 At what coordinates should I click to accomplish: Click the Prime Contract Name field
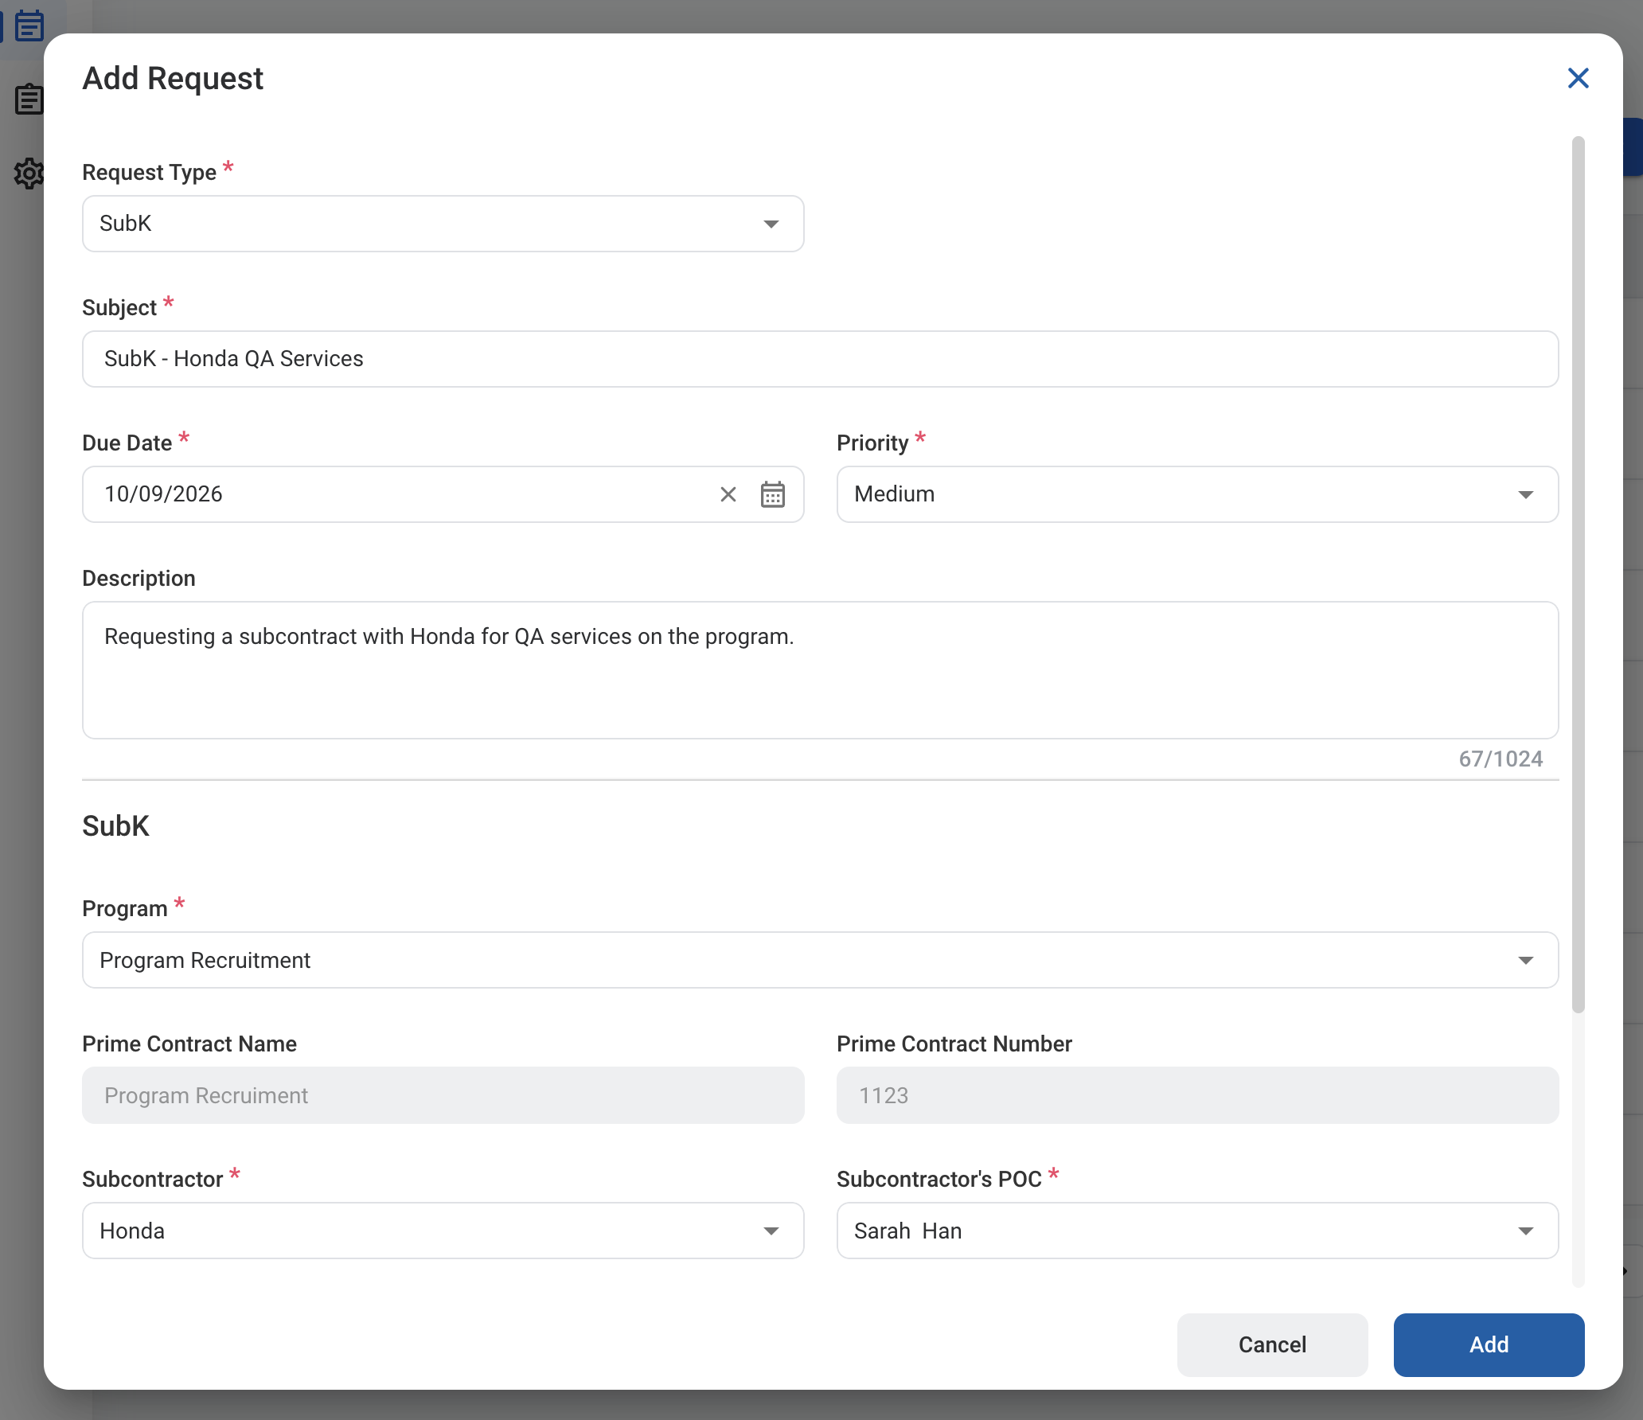tap(443, 1095)
